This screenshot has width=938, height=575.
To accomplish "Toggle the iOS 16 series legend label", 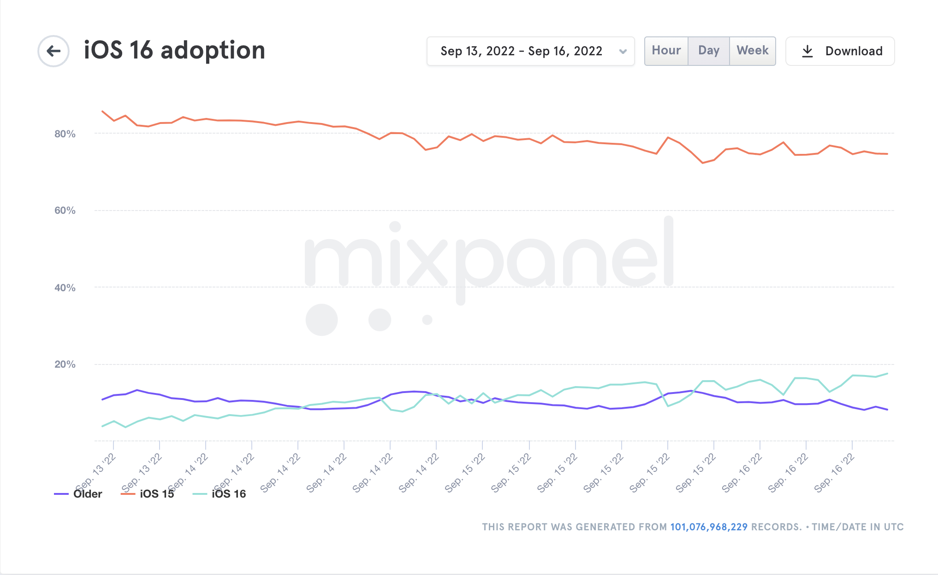I will 229,494.
